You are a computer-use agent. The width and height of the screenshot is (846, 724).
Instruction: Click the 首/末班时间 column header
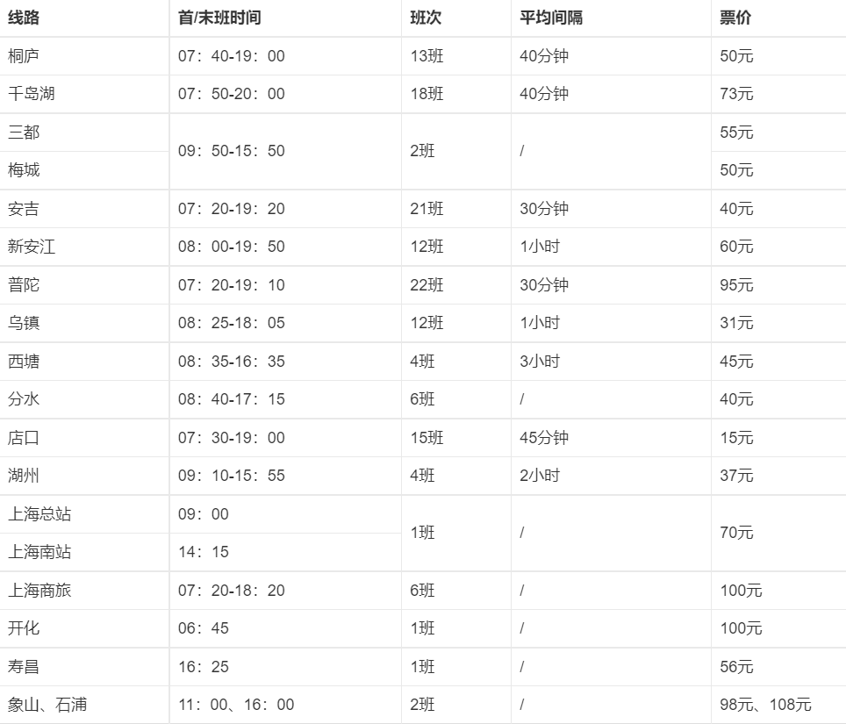tap(219, 18)
